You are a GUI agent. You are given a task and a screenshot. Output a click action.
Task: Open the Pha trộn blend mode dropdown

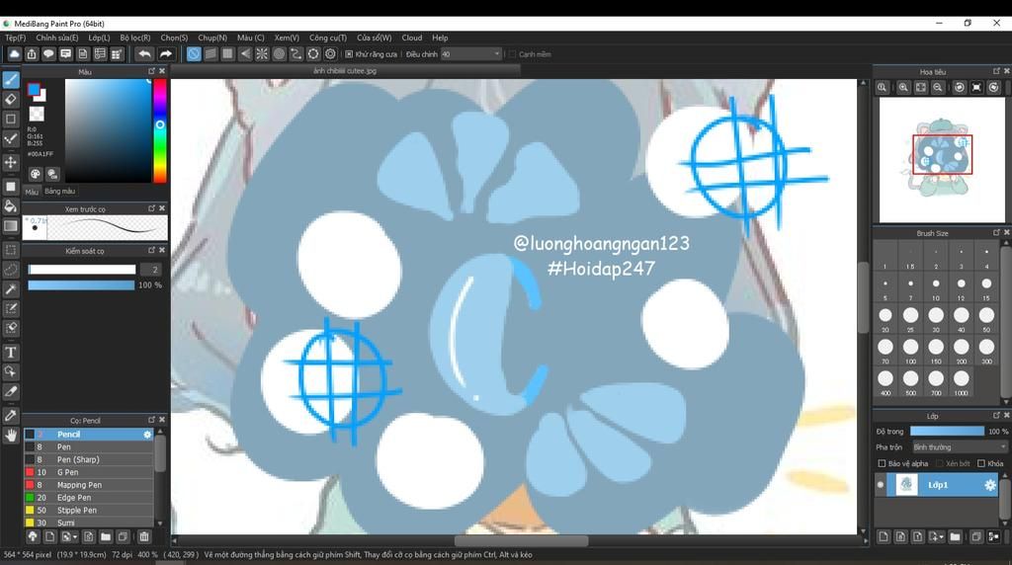[960, 447]
